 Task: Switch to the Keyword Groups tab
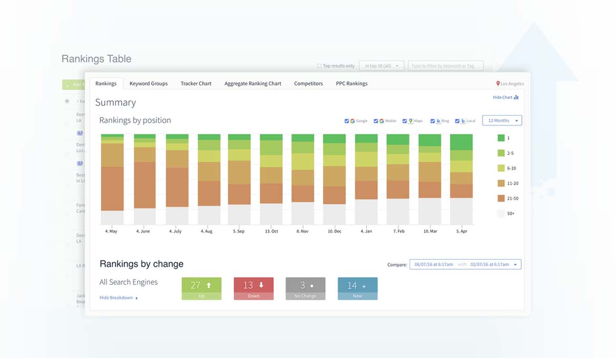[148, 84]
